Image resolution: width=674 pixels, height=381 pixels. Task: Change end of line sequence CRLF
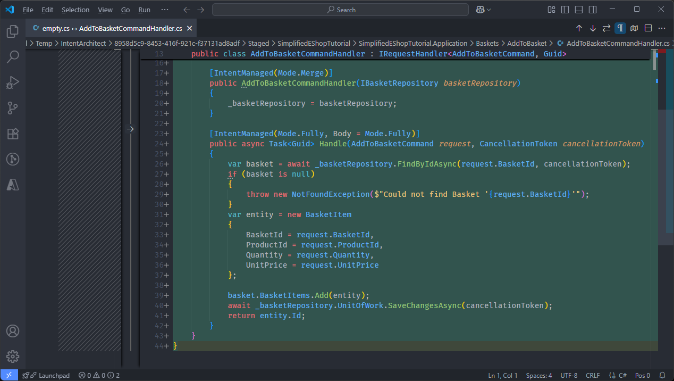coord(593,375)
